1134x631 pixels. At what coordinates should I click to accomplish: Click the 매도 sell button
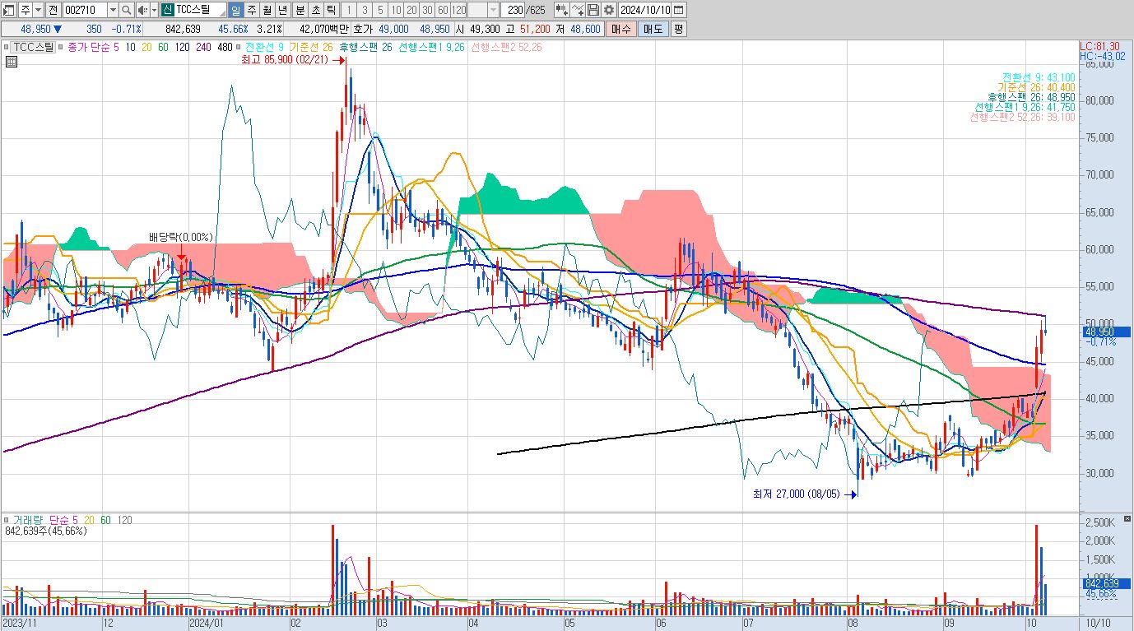[653, 29]
